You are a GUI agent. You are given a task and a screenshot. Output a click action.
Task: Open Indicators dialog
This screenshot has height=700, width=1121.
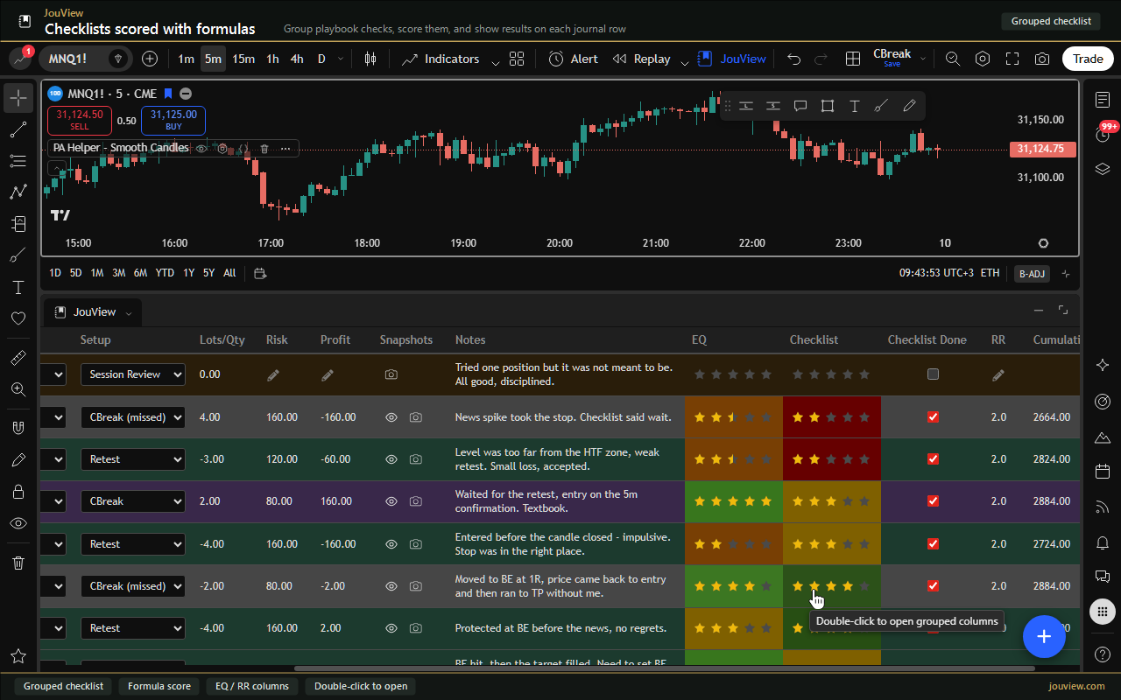click(x=441, y=59)
